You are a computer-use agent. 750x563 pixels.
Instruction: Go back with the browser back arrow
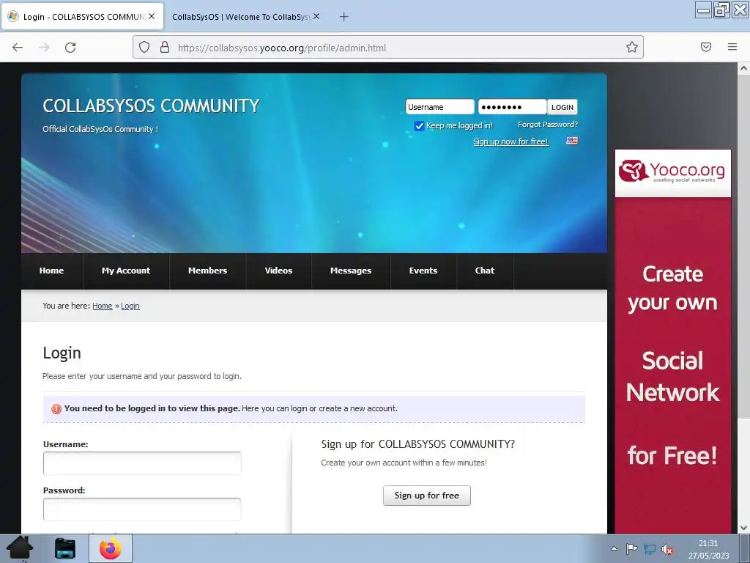point(18,48)
